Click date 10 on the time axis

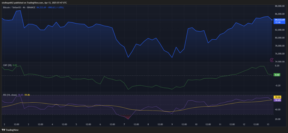pyautogui.click(x=196, y=124)
